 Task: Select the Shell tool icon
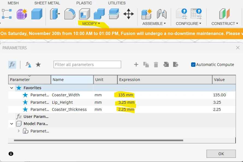click(x=84, y=14)
